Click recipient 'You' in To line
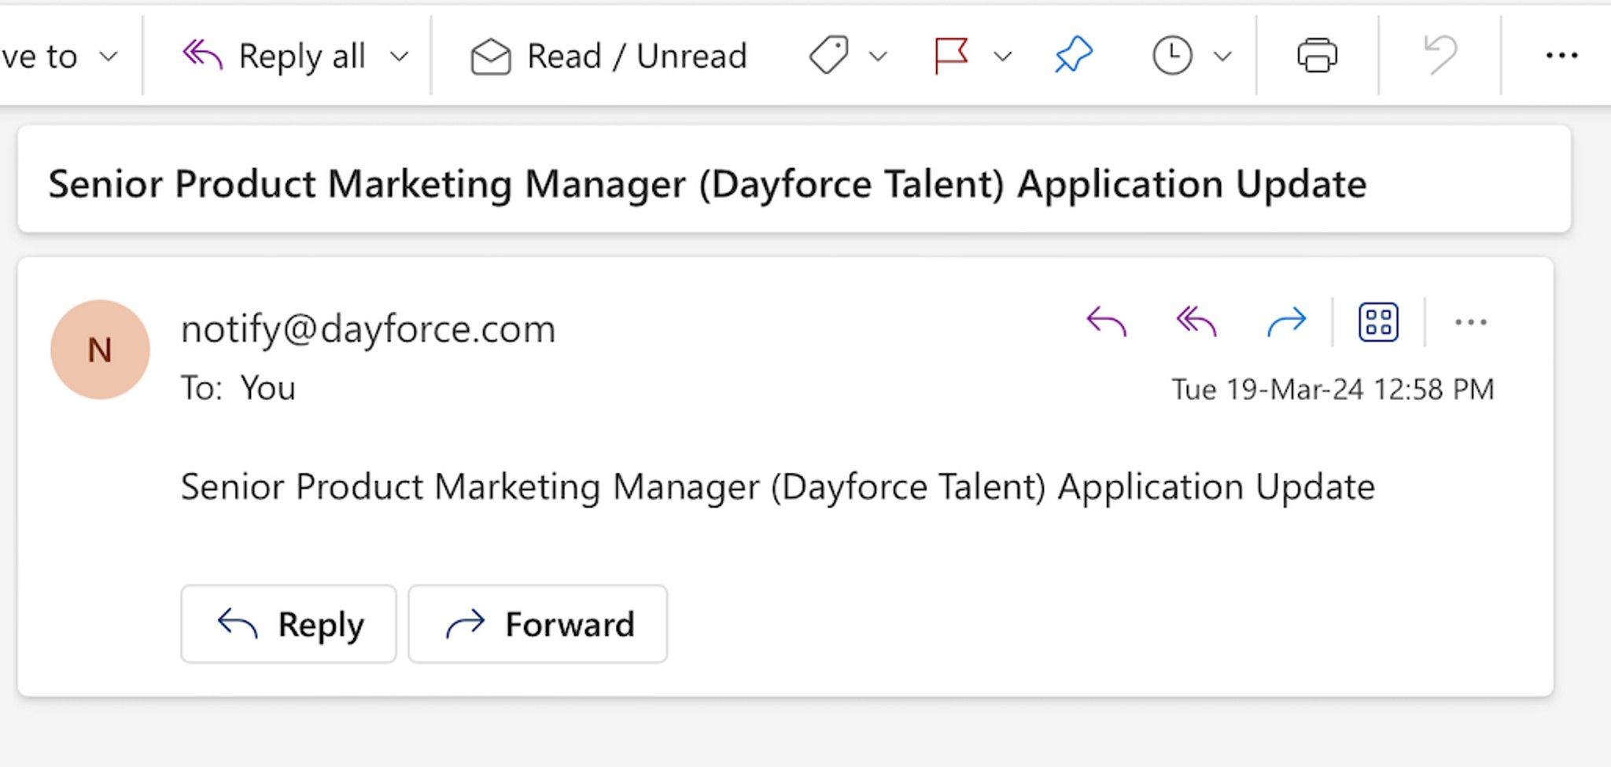Image resolution: width=1611 pixels, height=767 pixels. coord(267,388)
